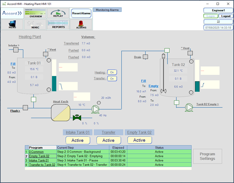Image resolution: width=234 pixels, height=183 pixels.
Task: Toggle Heating On button
Action: (112, 72)
